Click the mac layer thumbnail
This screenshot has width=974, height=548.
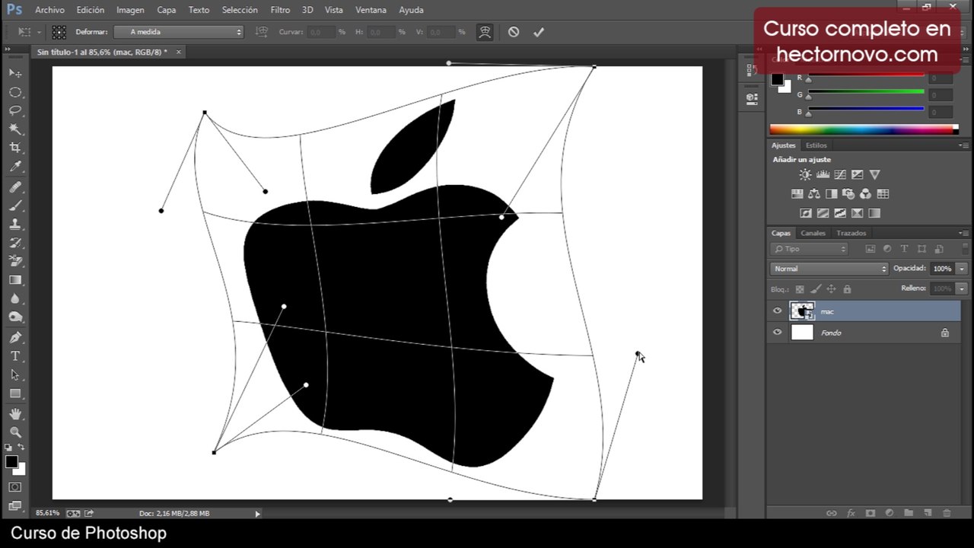pos(802,311)
